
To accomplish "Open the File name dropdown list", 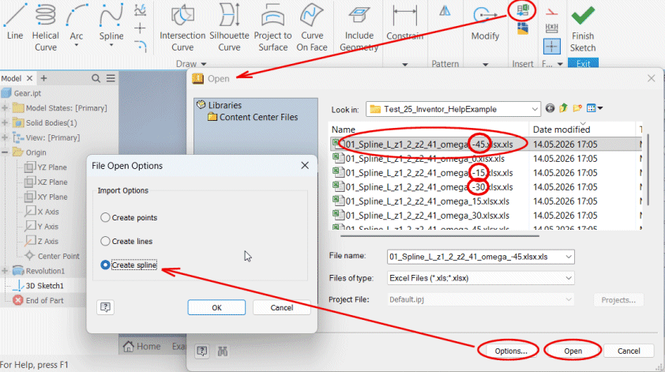I will pyautogui.click(x=569, y=257).
